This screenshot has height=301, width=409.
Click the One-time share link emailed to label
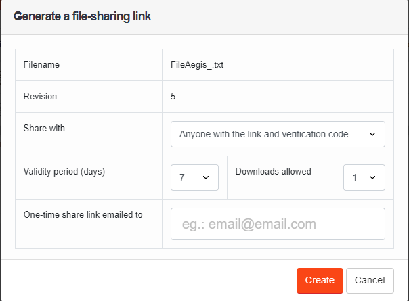(x=83, y=214)
